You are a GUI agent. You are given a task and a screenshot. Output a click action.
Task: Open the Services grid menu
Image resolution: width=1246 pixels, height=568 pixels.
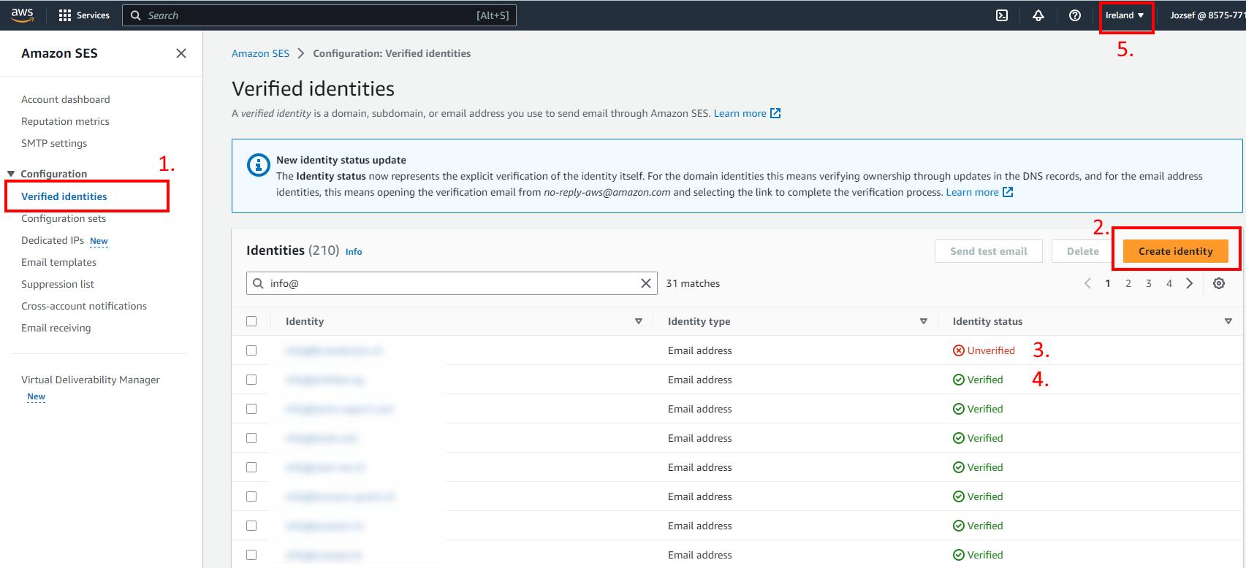coord(83,15)
